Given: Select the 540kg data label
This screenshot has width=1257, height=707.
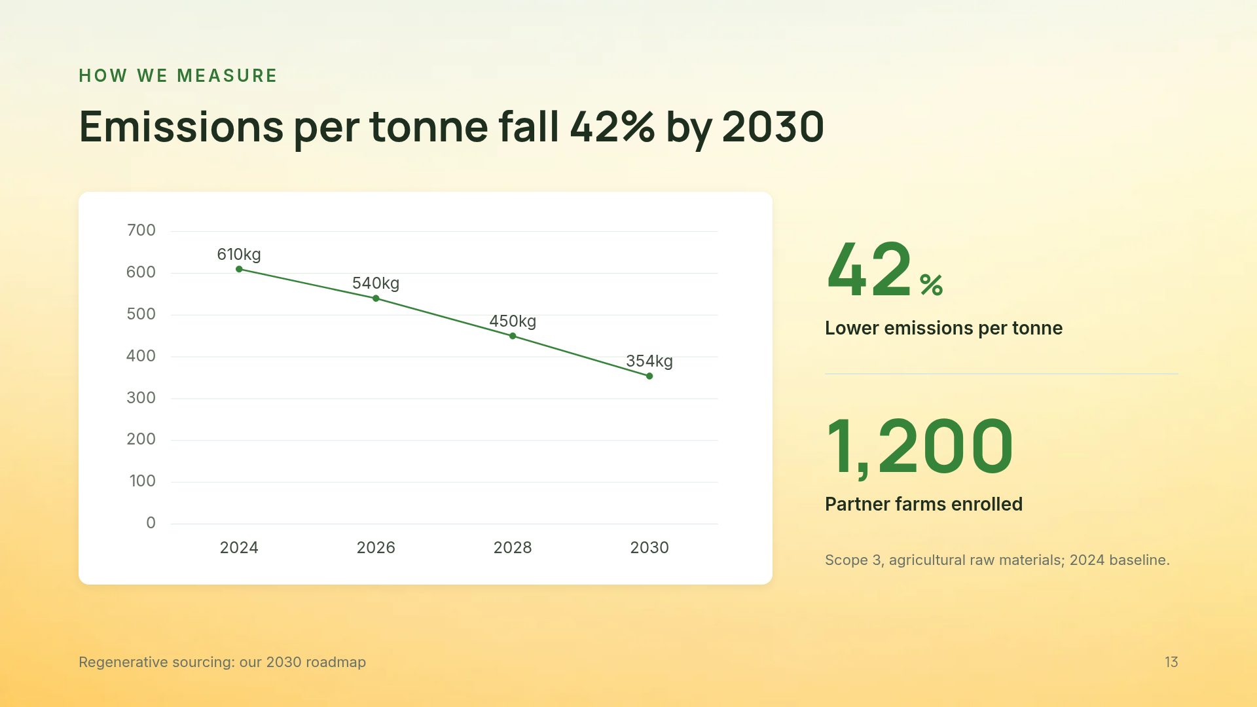Looking at the screenshot, I should point(376,283).
